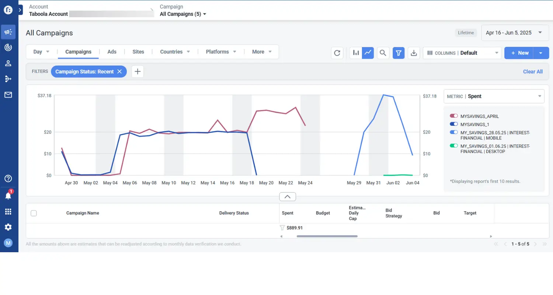Screen dimensions: 553x295
Task: Toggle off MYSAVINGS_APRIL chart series
Action: [453, 116]
